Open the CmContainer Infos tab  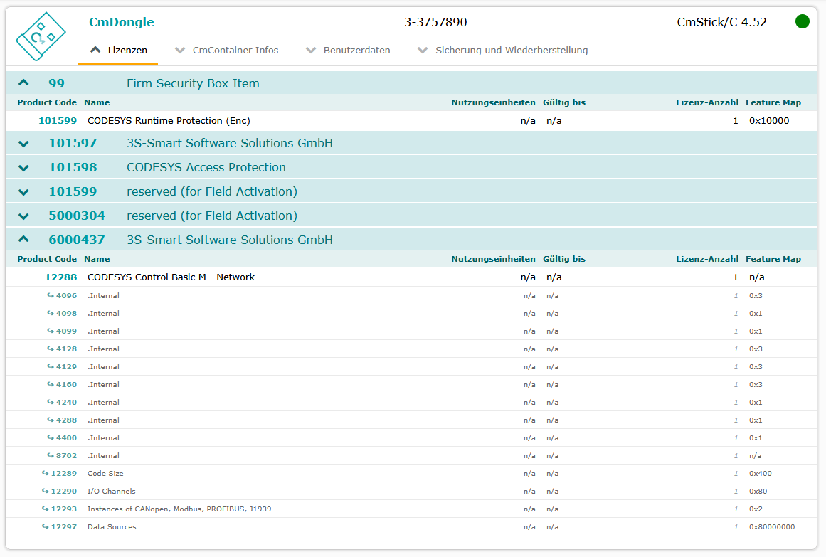coord(227,51)
